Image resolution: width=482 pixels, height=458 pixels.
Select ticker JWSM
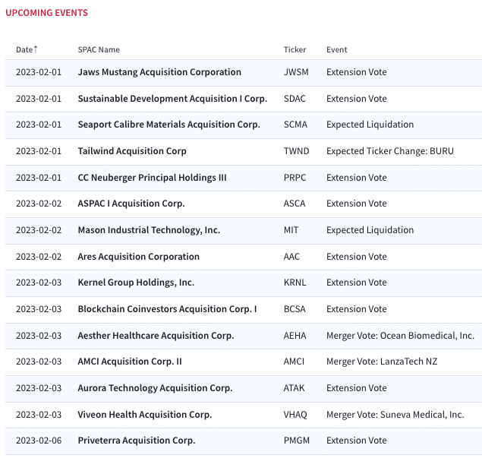coord(296,72)
